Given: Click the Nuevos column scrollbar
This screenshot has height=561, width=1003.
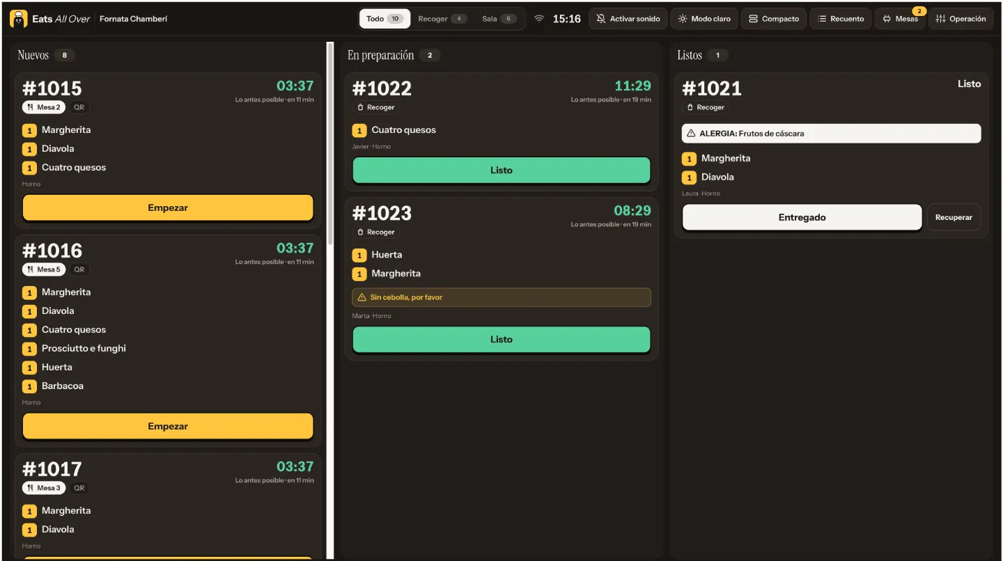Looking at the screenshot, I should pos(330,143).
